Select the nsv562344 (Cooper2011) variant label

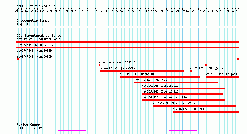click(x=35, y=45)
